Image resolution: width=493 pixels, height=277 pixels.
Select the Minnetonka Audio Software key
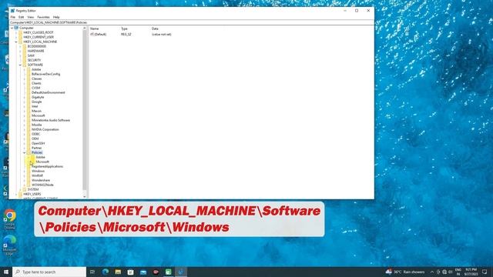click(51, 120)
